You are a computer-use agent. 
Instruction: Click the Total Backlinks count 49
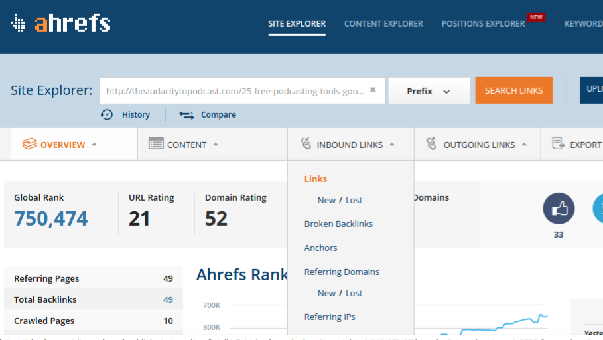[x=168, y=299]
